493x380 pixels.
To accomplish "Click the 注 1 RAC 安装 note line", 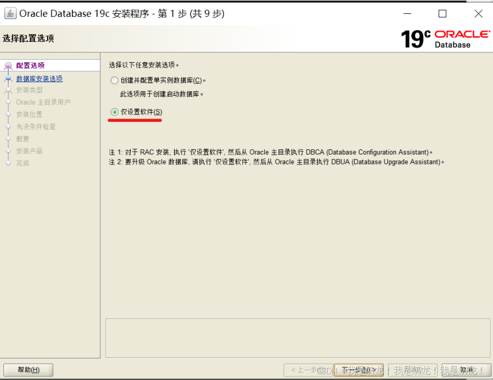I will (x=271, y=152).
